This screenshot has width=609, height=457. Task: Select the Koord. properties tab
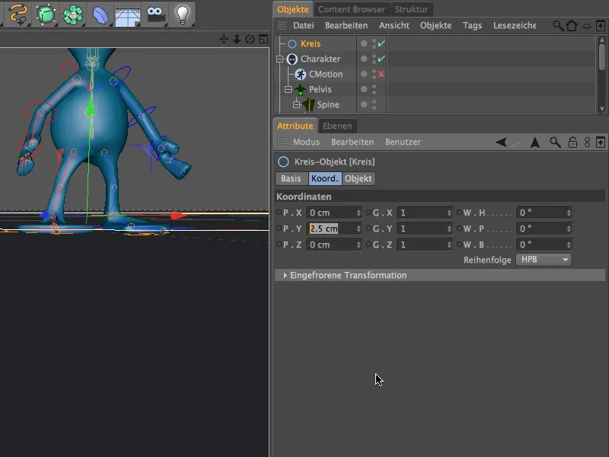[x=325, y=178]
